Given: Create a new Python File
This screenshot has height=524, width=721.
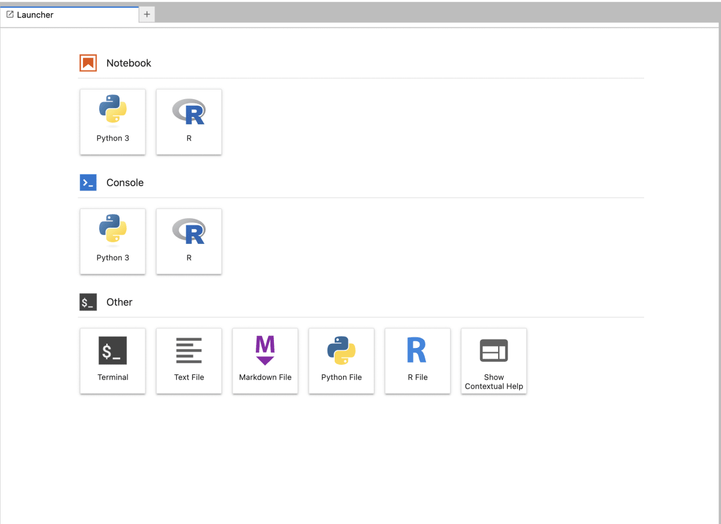Looking at the screenshot, I should point(341,361).
